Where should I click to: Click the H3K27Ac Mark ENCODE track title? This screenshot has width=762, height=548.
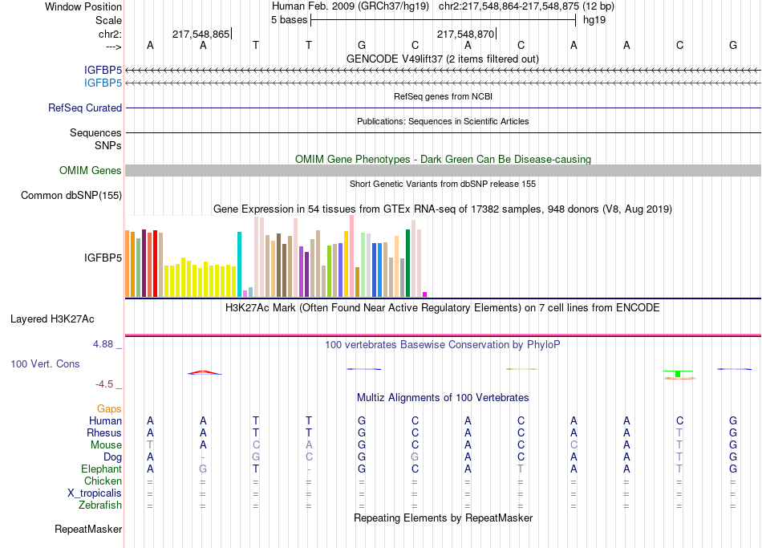(x=443, y=308)
